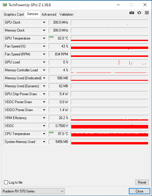
Task: Go to the Validation tab
Action: point(66,14)
